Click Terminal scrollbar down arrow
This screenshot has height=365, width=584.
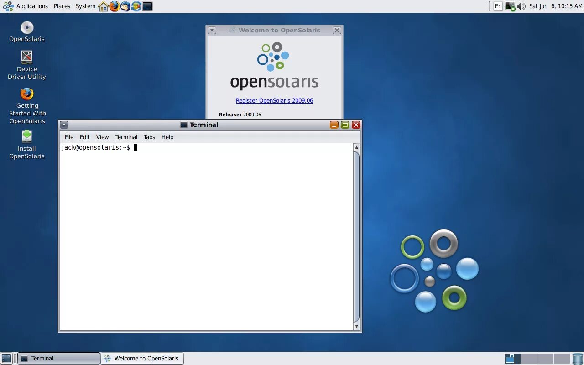tap(356, 326)
